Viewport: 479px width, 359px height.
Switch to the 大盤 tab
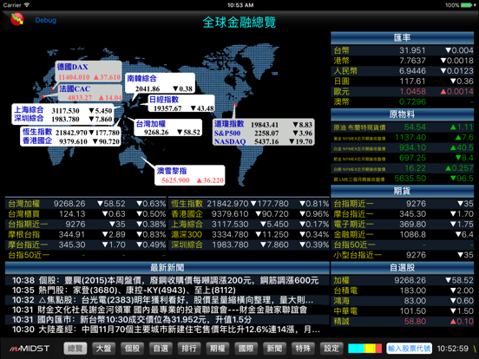click(103, 349)
